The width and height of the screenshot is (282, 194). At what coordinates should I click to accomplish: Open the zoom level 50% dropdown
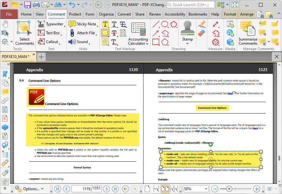[206, 189]
